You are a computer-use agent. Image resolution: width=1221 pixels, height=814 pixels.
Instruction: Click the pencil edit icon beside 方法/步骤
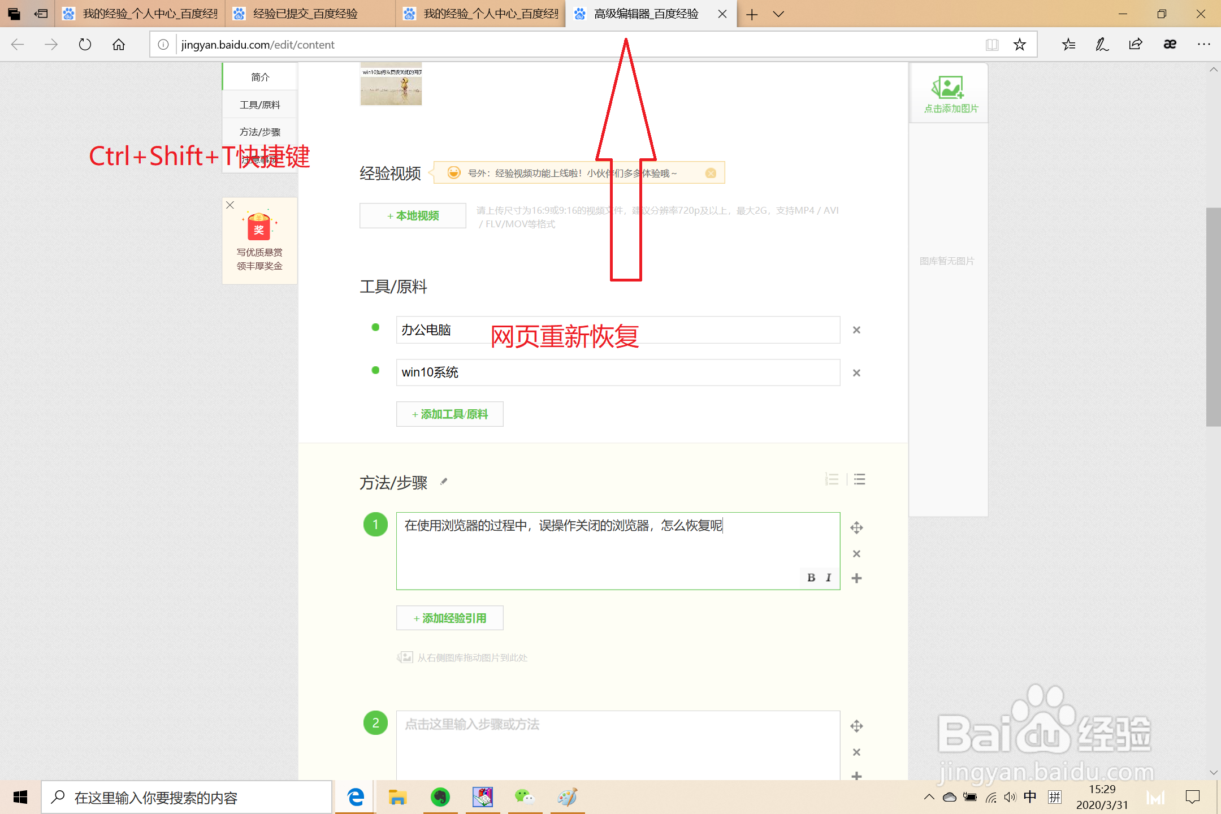(444, 482)
